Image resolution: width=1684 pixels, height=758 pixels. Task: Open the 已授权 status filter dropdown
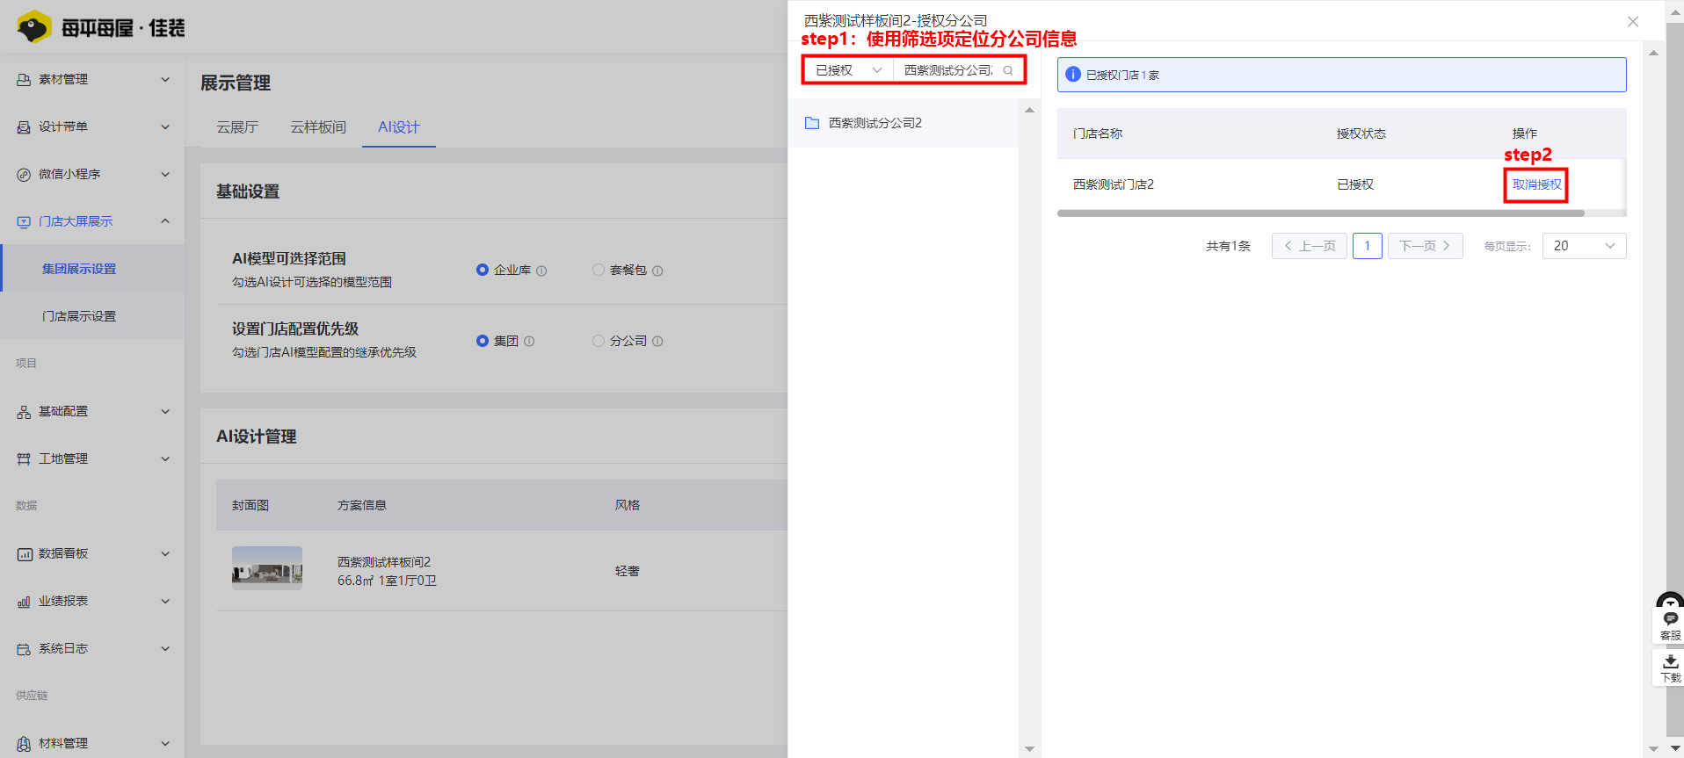[x=848, y=70]
